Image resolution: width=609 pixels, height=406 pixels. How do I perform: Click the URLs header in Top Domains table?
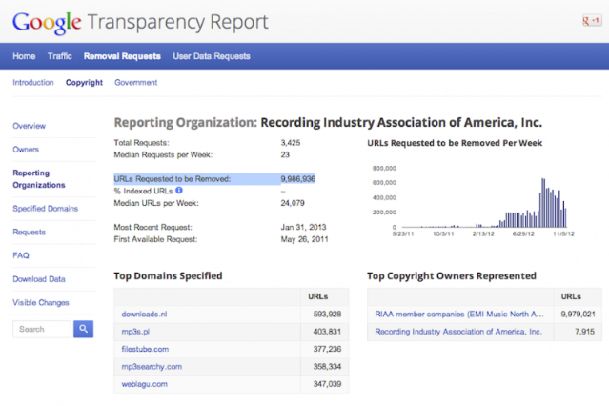pyautogui.click(x=317, y=296)
